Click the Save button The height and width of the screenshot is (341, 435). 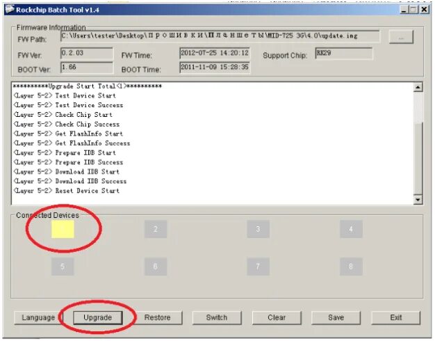pos(336,317)
